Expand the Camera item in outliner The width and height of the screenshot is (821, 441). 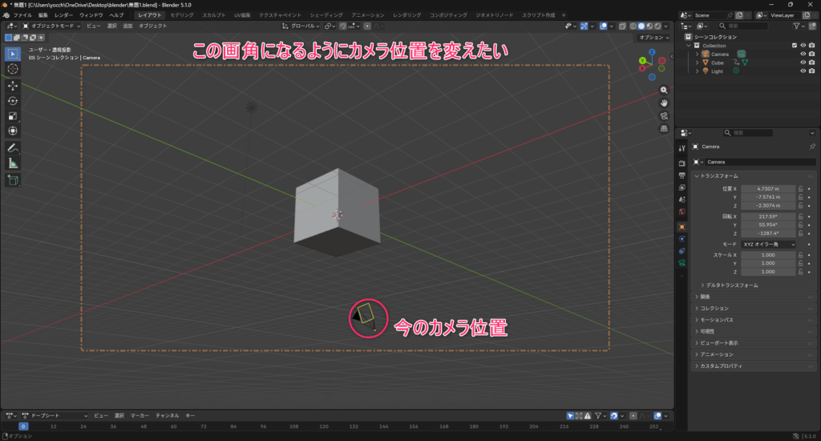[697, 54]
